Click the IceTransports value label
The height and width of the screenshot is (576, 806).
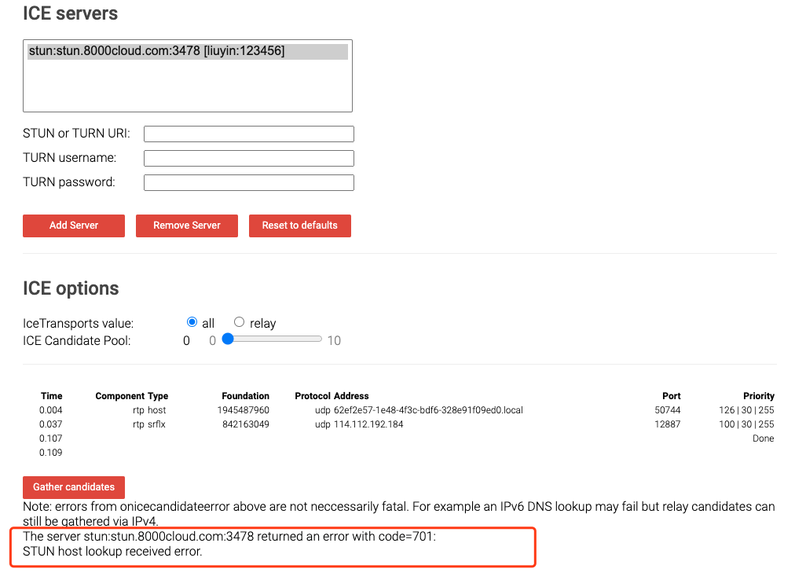78,324
